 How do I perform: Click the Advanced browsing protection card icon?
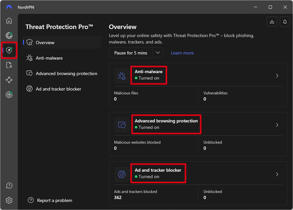[122, 125]
